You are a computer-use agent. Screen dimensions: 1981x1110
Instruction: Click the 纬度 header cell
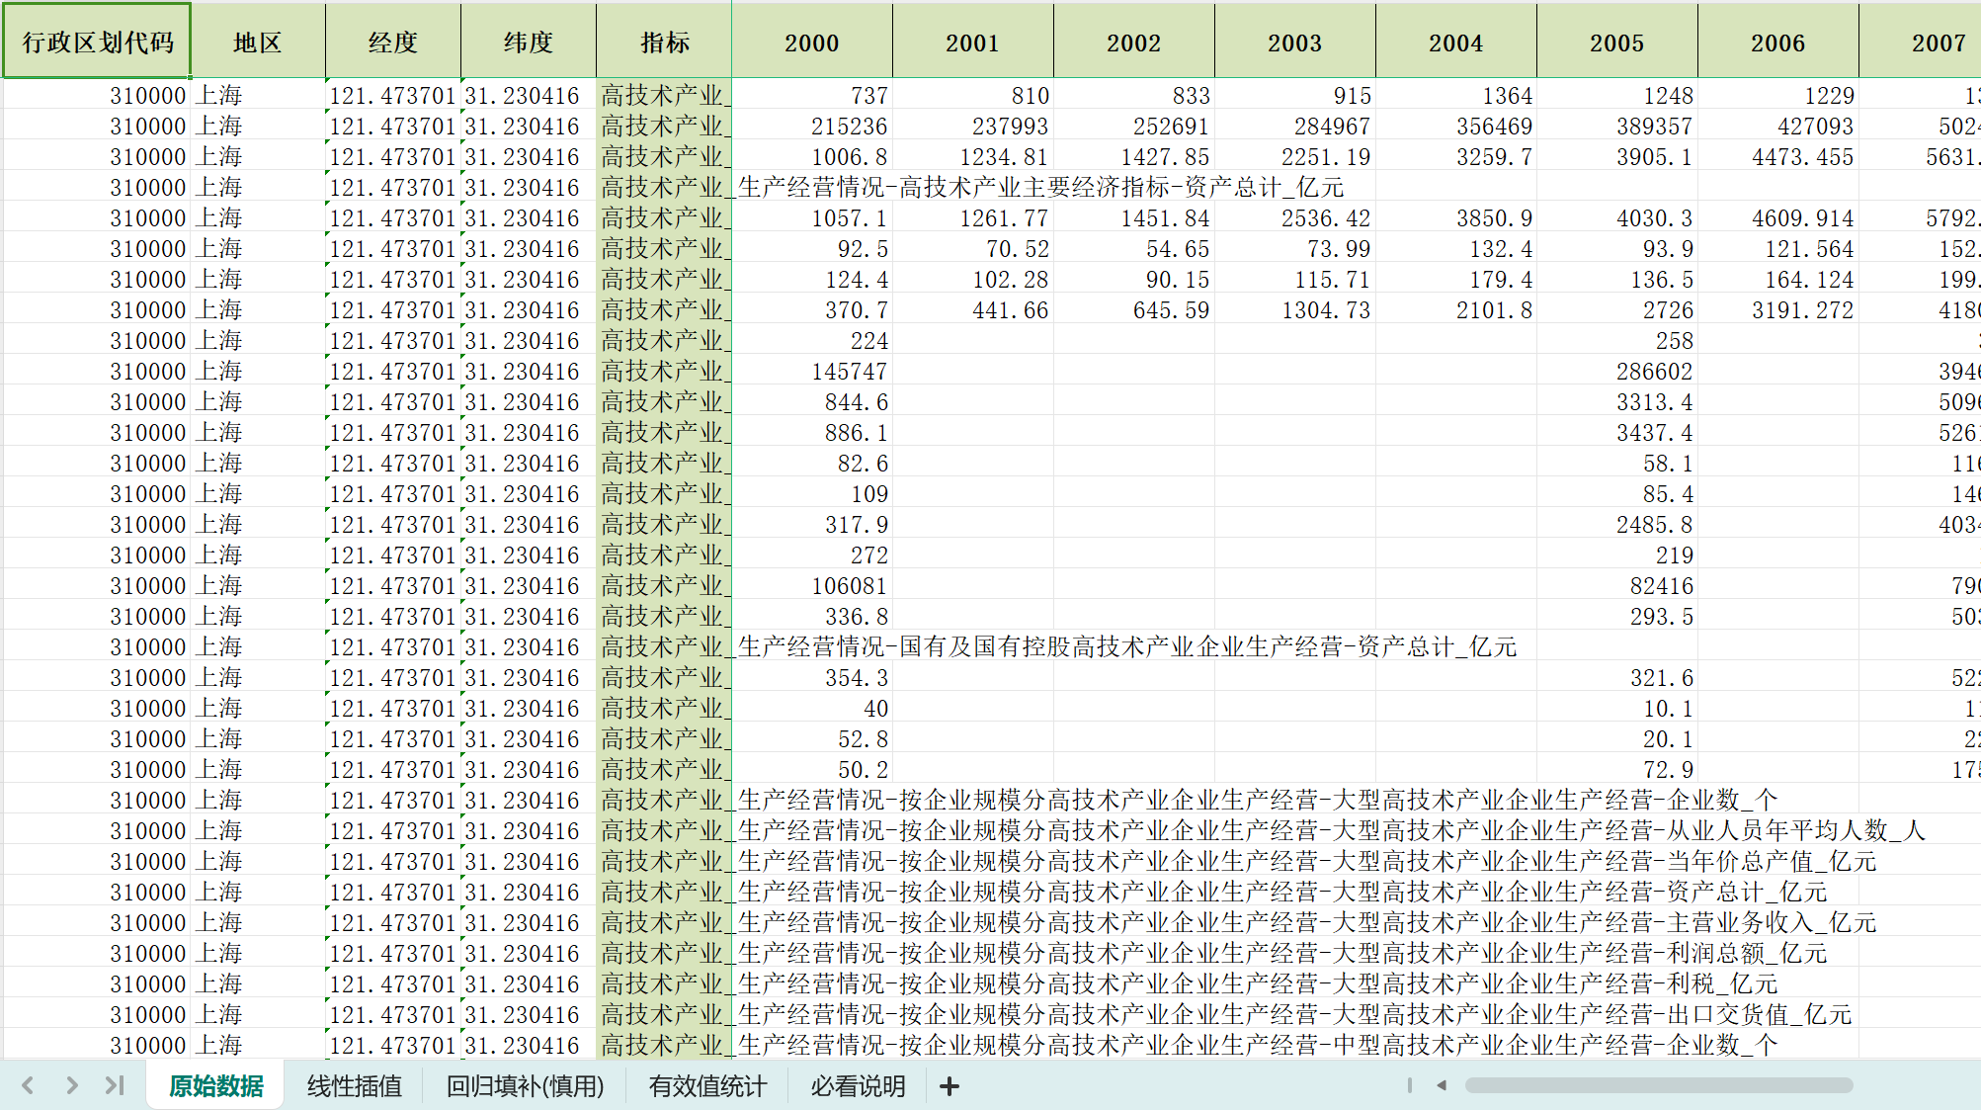click(x=528, y=42)
